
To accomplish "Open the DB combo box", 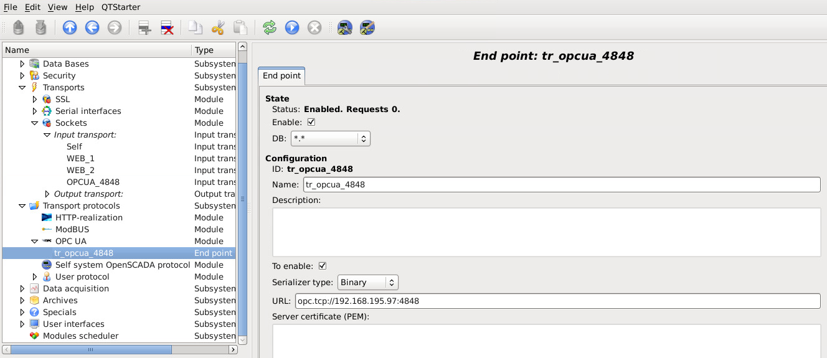I will point(330,138).
